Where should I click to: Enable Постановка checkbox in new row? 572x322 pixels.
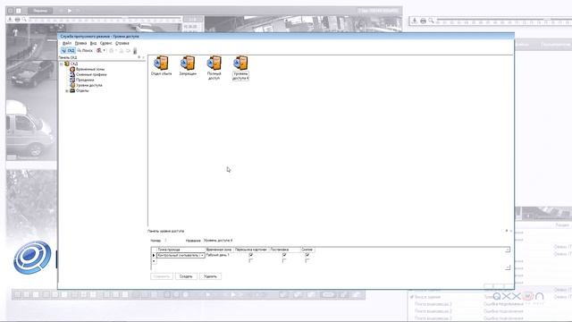pos(284,260)
